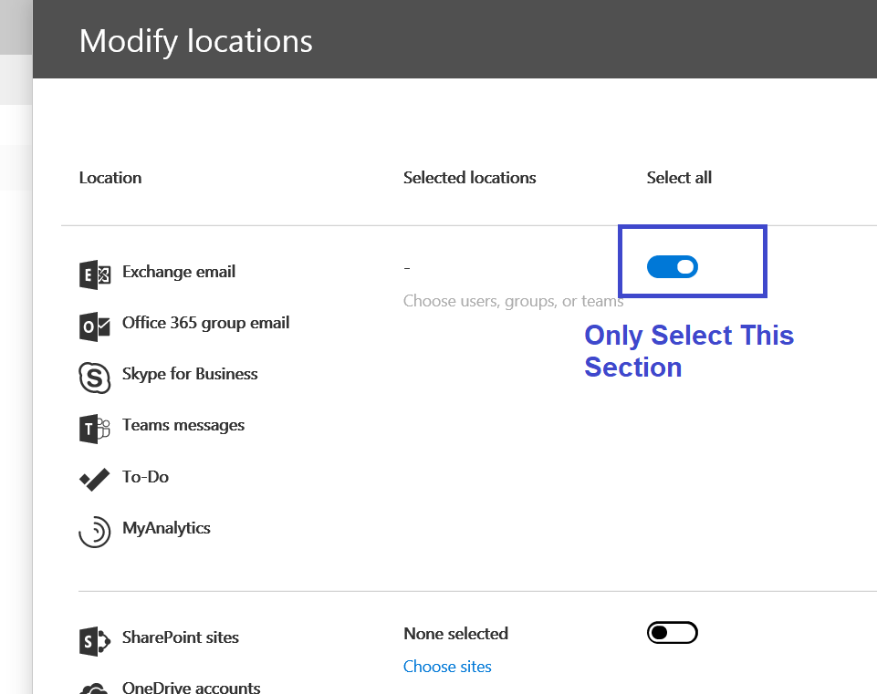Select the Skype for Business label
This screenshot has width=877, height=694.
[190, 374]
